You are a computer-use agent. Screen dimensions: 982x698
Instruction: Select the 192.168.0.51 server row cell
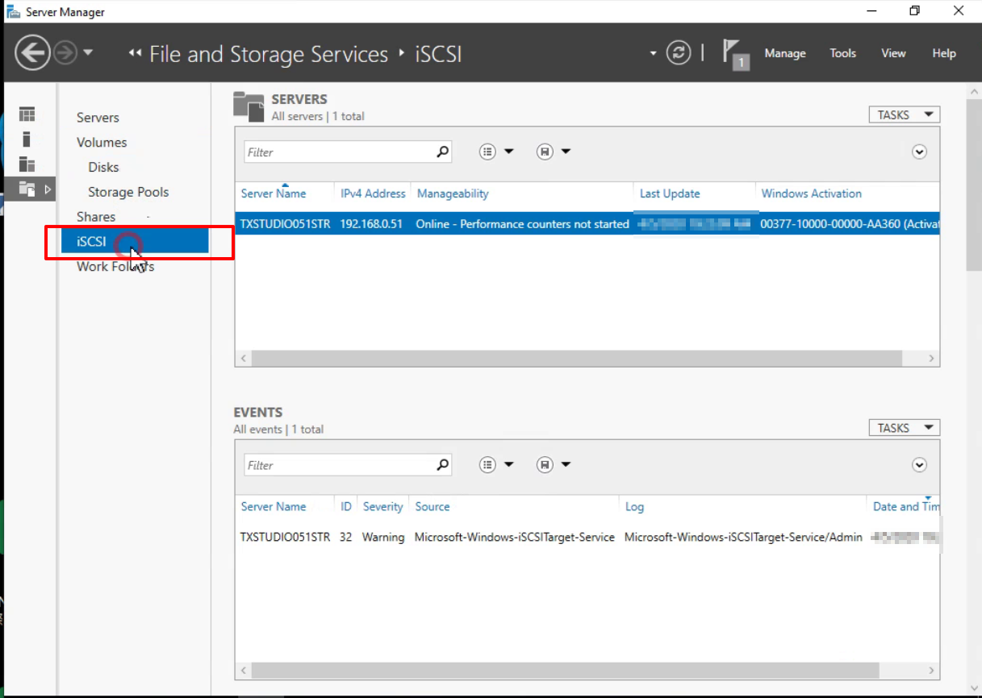[x=371, y=224]
